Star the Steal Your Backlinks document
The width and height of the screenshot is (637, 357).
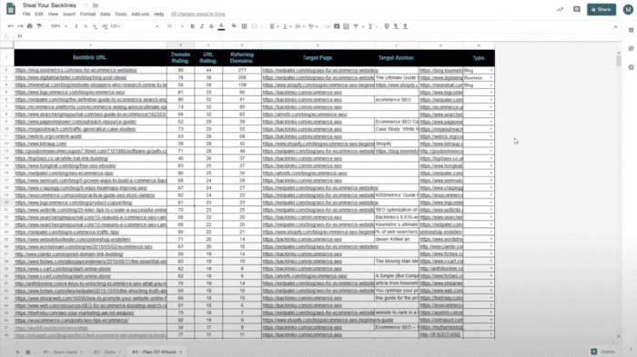point(86,5)
